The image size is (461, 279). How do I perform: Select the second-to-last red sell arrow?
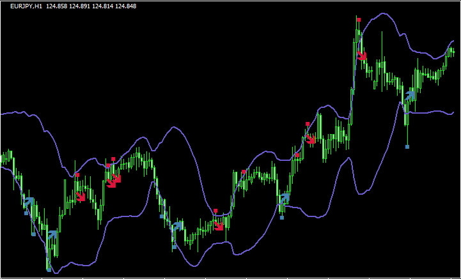[x=311, y=139]
